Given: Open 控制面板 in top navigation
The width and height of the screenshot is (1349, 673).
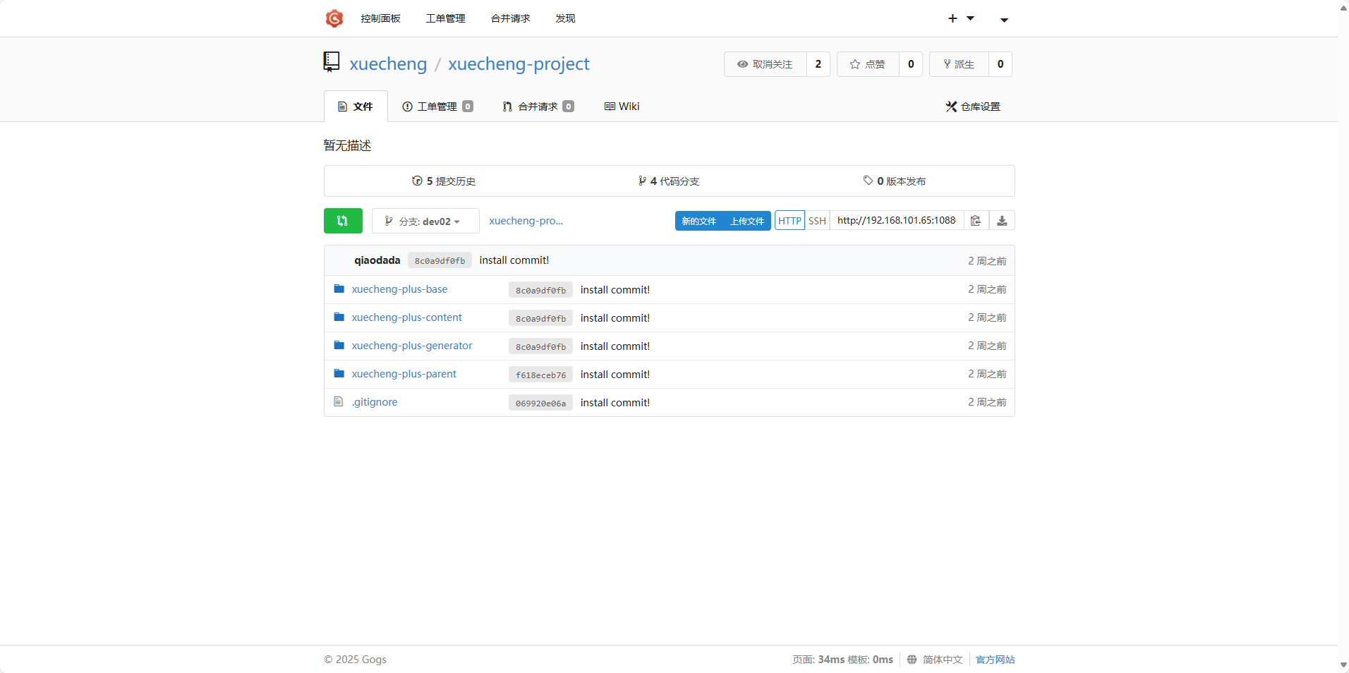Looking at the screenshot, I should coord(380,18).
